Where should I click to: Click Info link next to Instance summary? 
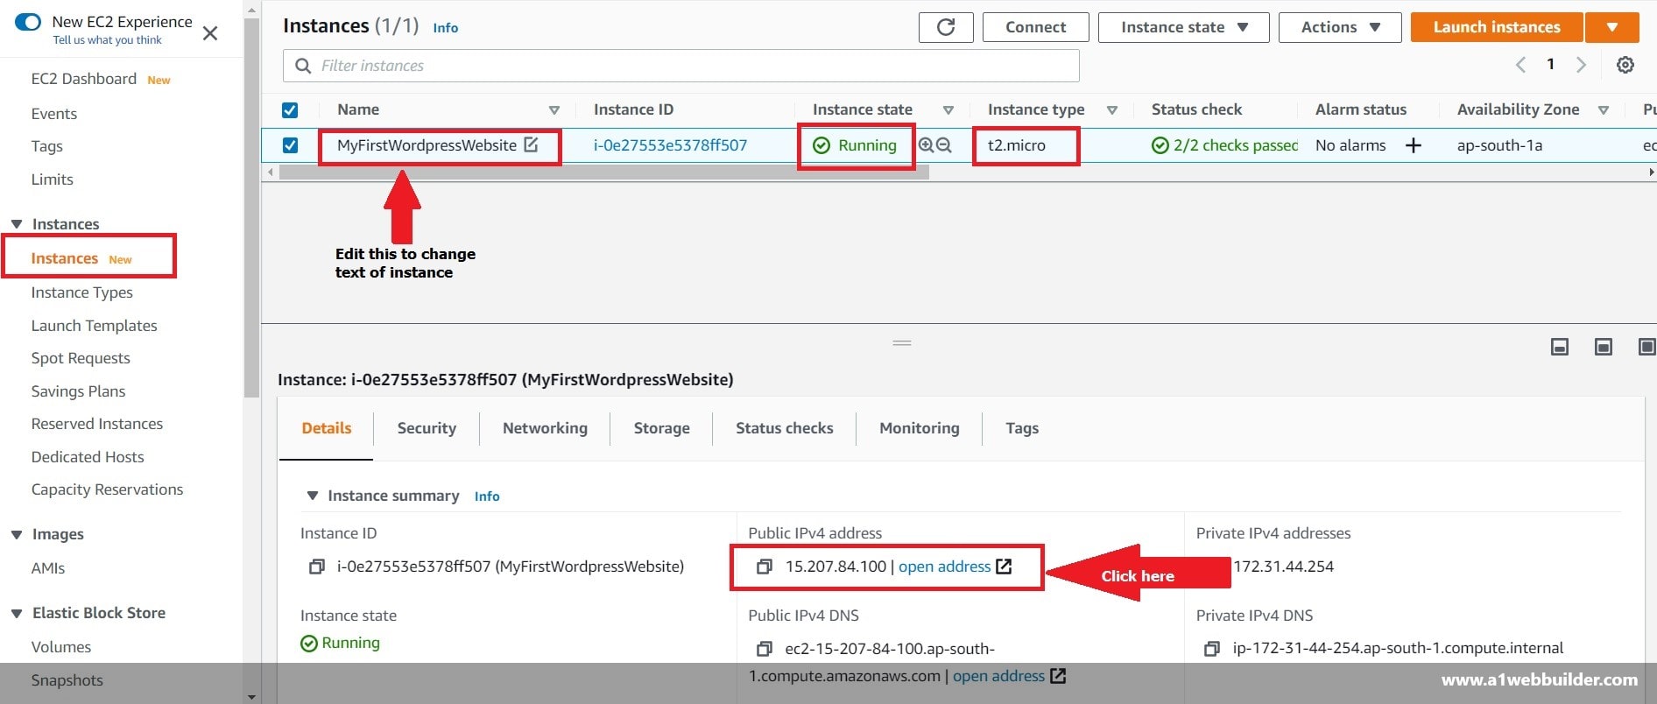click(x=487, y=496)
